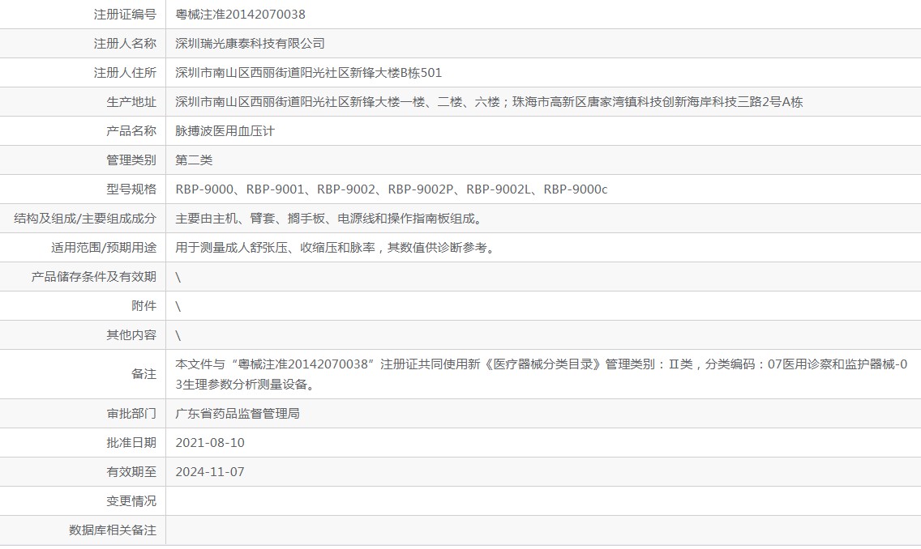921x549 pixels.
Task: Select the registrant address ending B栋501
Action: (x=308, y=73)
